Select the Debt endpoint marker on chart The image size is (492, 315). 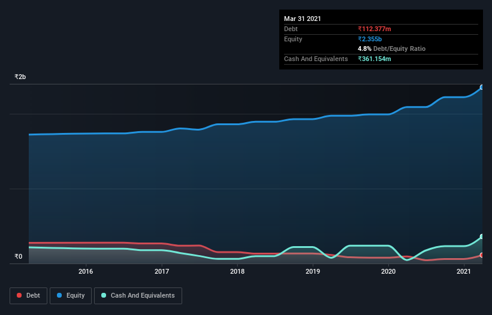(x=482, y=255)
